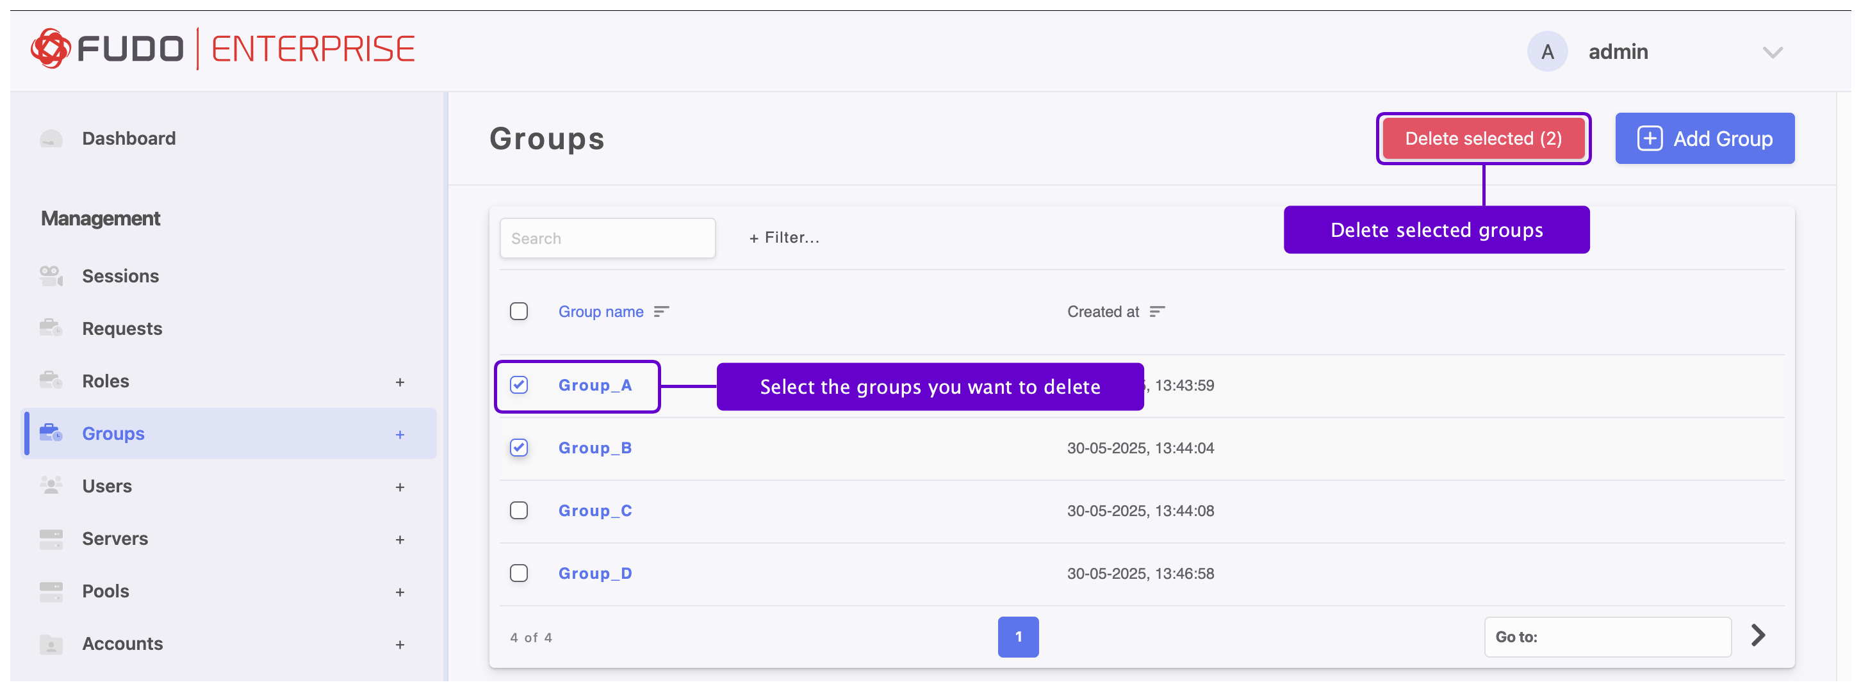Uncheck the Group_A checkbox
Image resolution: width=1861 pixels, height=696 pixels.
click(520, 385)
